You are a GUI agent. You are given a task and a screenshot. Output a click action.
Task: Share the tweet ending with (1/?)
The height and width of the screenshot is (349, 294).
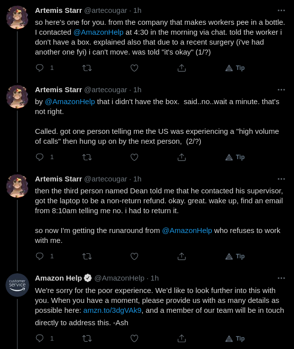(181, 68)
